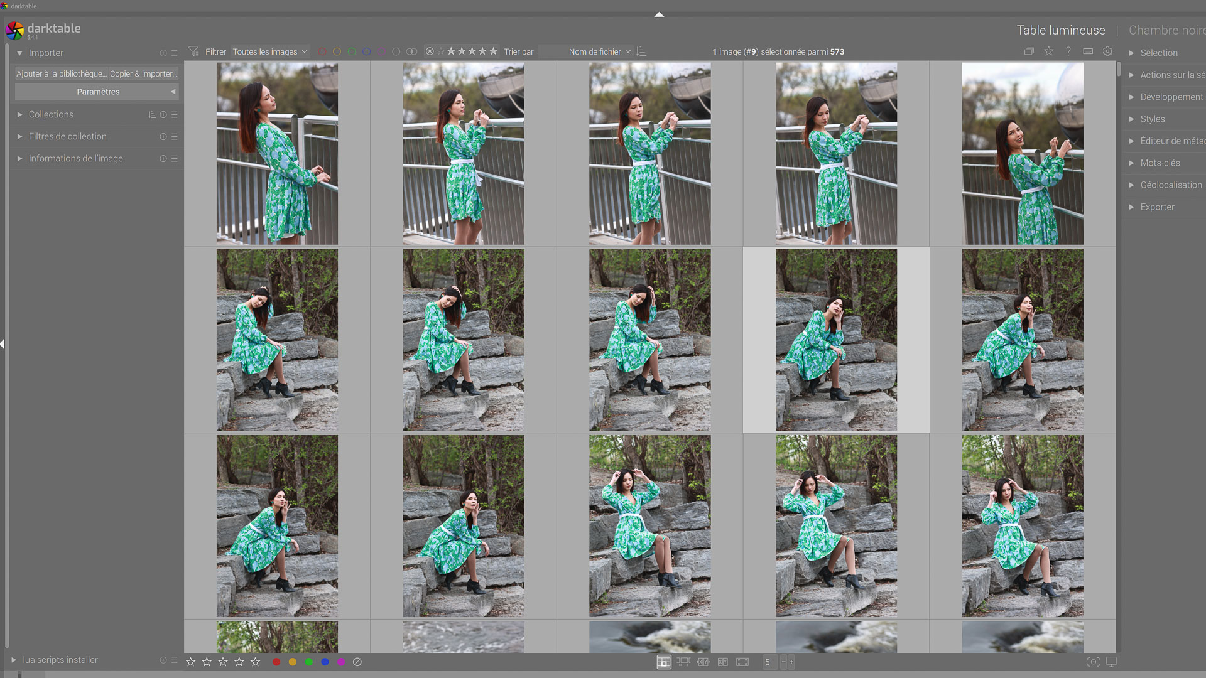Image resolution: width=1206 pixels, height=678 pixels.
Task: Apply green color label to selection
Action: tap(309, 662)
